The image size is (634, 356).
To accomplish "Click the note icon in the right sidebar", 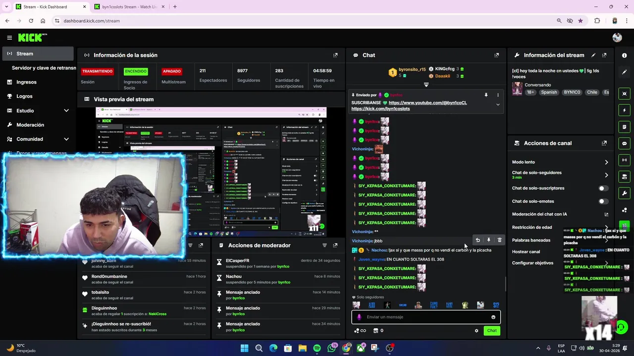I will click(x=625, y=127).
